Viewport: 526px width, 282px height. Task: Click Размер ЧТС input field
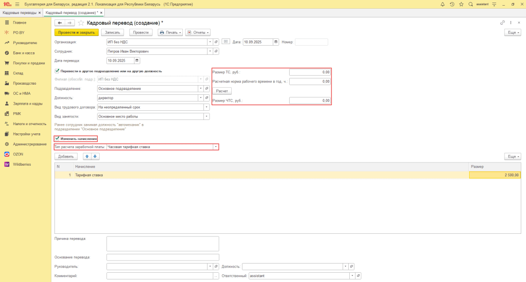[310, 100]
